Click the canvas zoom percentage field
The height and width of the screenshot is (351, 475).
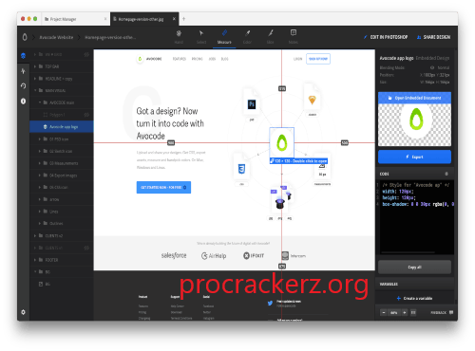[394, 312]
